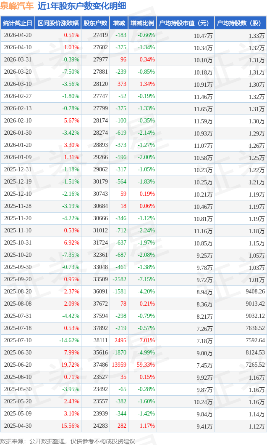The height and width of the screenshot is (445, 267).
Task: Select the 区间股价涨跌幅 column header
Action: pyautogui.click(x=58, y=23)
